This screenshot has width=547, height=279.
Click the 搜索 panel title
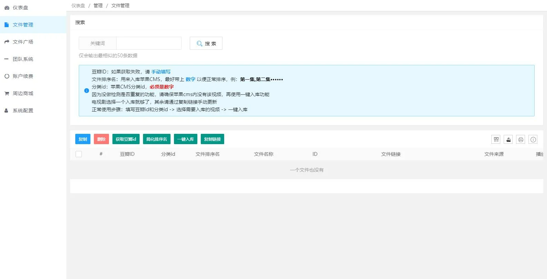point(80,22)
